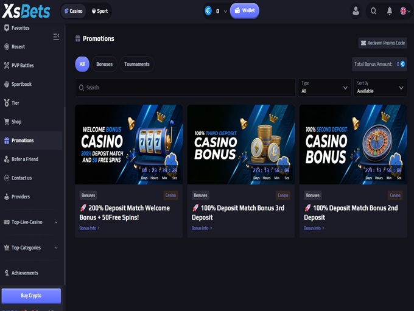Click the search magnifier icon in header
414x311 pixels.
coord(373,11)
